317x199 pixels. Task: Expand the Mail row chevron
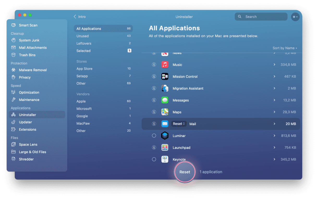pos(274,124)
